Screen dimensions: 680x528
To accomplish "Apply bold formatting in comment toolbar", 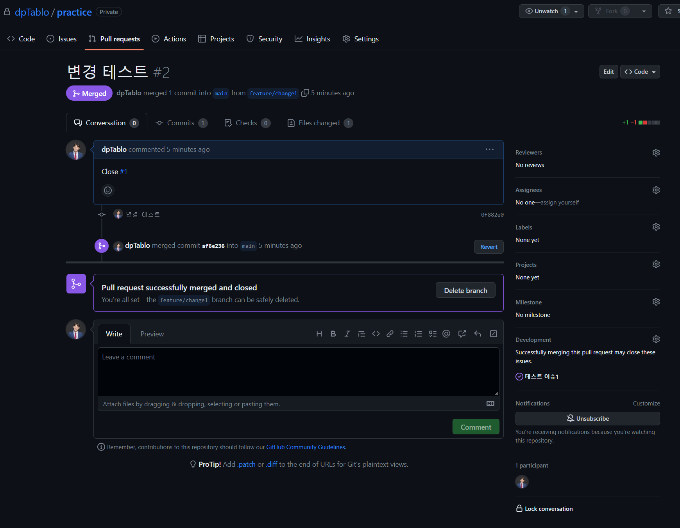I will [x=333, y=334].
